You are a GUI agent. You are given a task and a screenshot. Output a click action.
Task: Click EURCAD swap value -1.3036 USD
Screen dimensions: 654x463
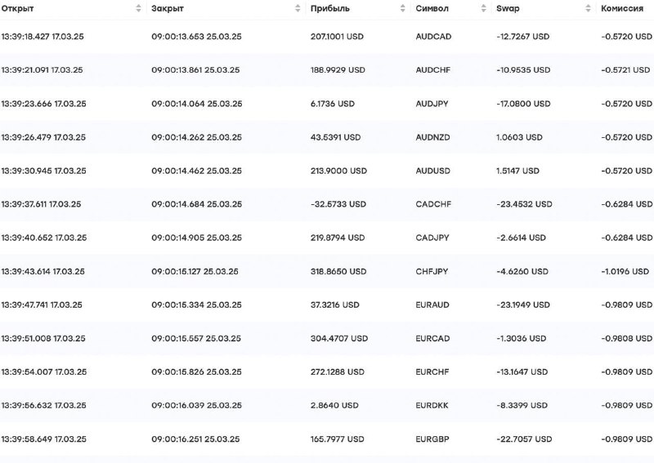[521, 338]
